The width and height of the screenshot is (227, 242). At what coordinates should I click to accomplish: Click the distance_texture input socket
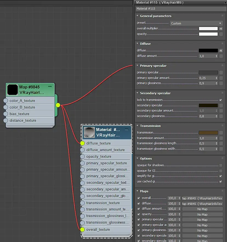(x=6, y=120)
